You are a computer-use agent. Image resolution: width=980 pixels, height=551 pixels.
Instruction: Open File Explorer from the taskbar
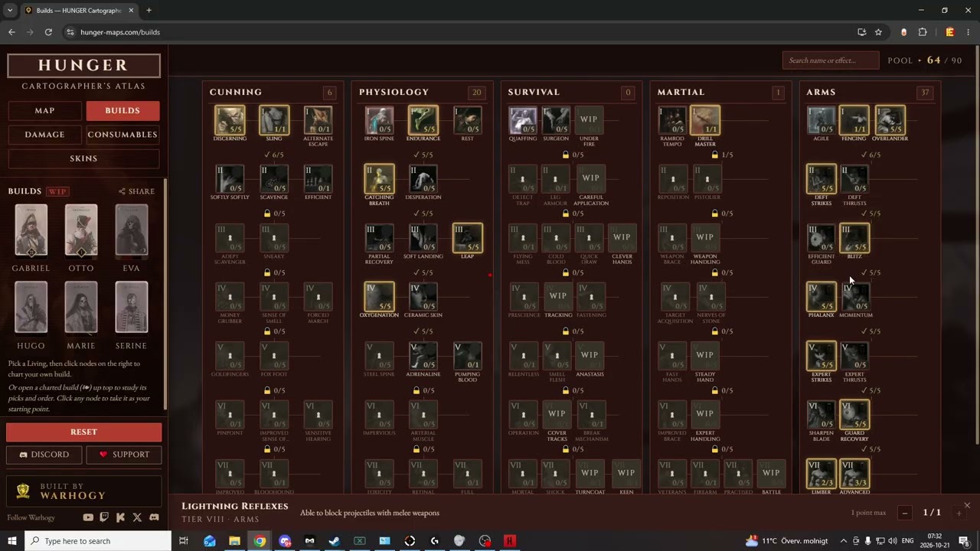[234, 541]
